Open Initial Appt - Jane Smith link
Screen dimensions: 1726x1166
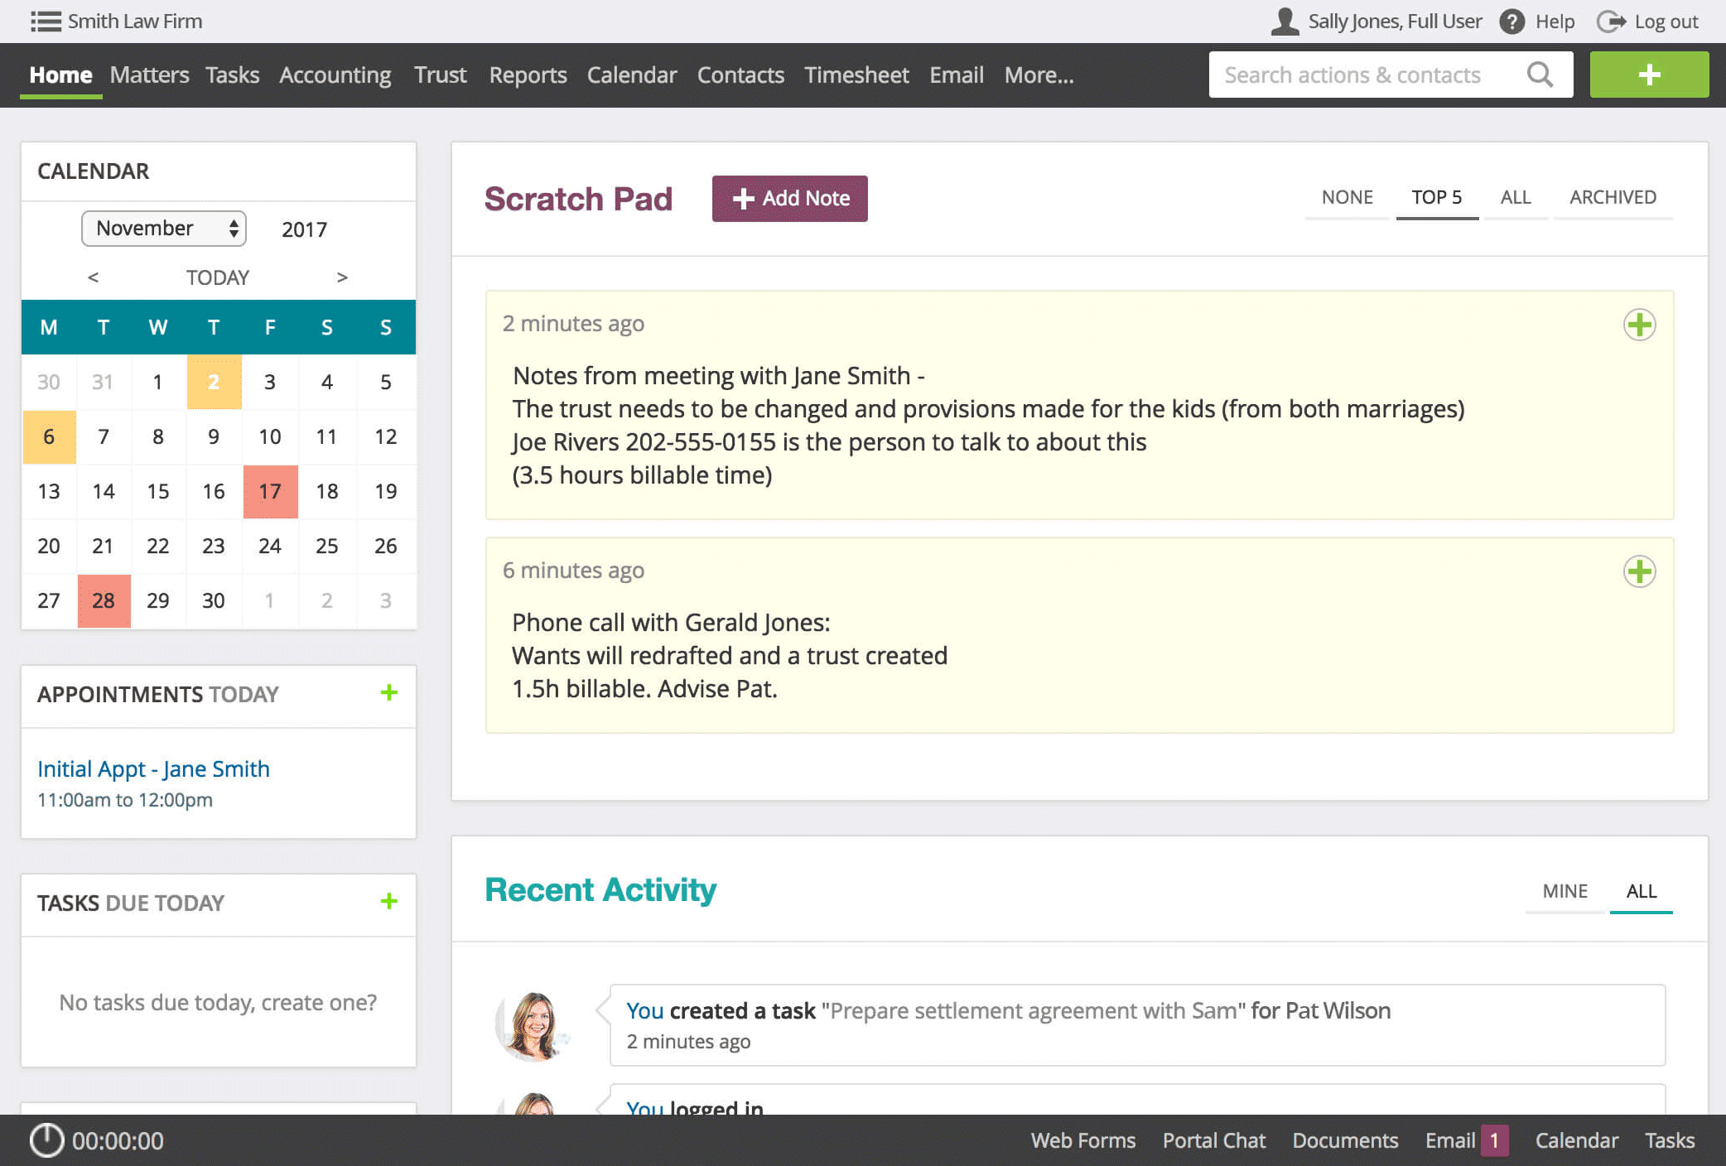153,768
